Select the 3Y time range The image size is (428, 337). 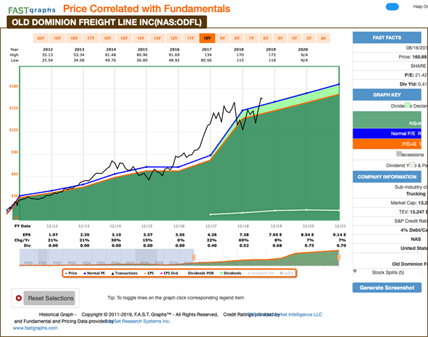click(x=309, y=38)
